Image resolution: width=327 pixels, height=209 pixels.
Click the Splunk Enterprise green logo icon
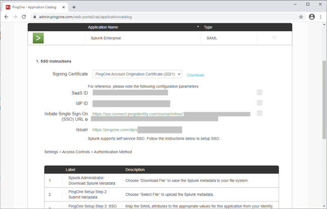[x=38, y=38]
